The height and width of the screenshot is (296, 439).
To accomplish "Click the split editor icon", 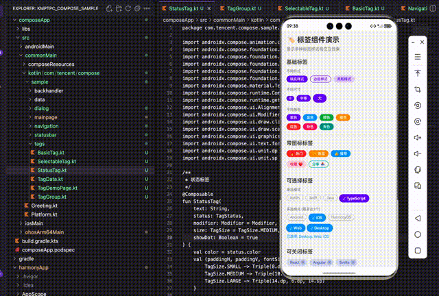I will [433, 8].
